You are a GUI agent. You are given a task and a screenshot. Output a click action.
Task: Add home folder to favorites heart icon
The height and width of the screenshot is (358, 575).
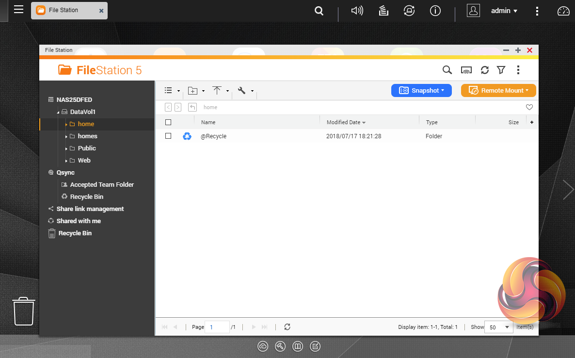coord(529,107)
